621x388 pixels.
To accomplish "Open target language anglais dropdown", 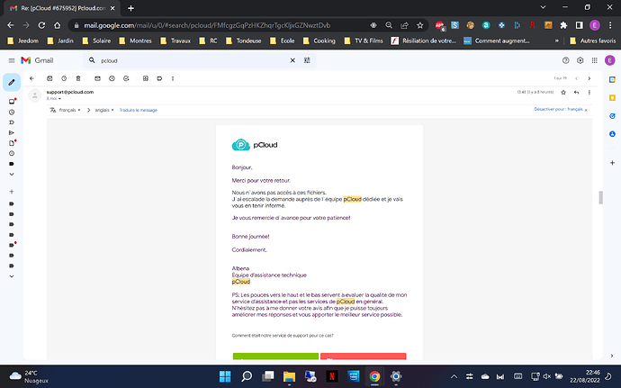I will click(x=104, y=110).
